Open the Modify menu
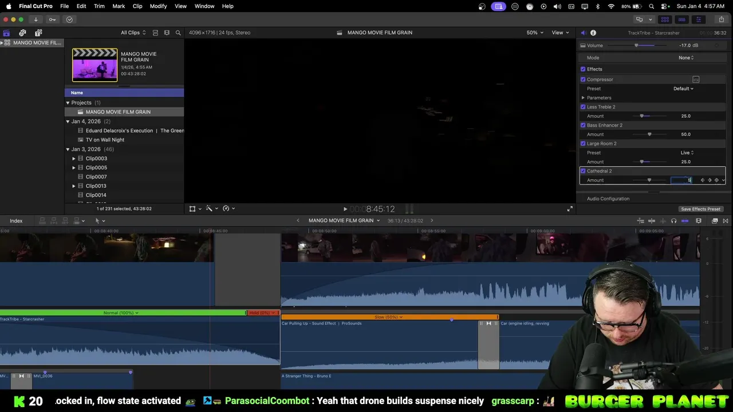This screenshot has height=412, width=733. click(x=158, y=6)
